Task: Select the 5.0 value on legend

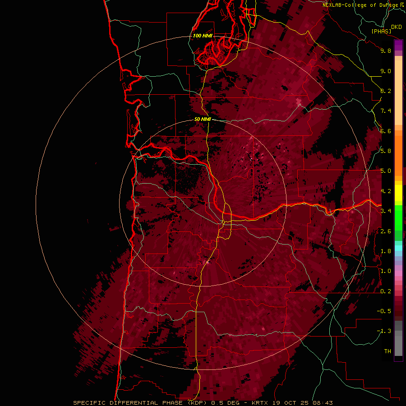Action: 386,171
